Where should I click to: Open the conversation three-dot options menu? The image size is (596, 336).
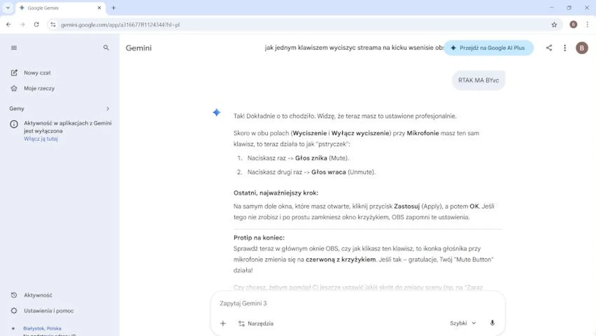pos(565,48)
